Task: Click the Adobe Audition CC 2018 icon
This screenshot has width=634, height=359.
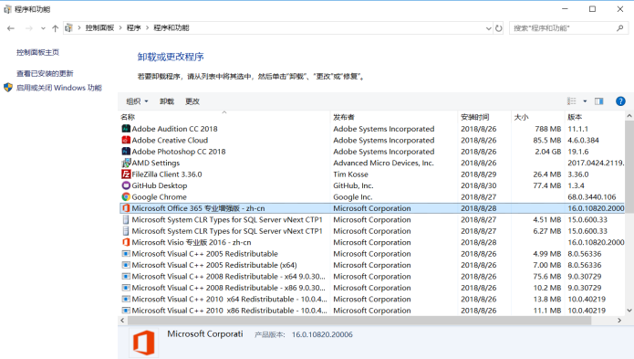Action: click(x=126, y=129)
